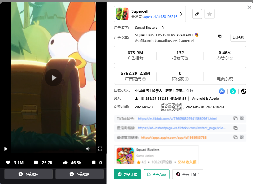Copy link with chain icon button

pos(197,14)
